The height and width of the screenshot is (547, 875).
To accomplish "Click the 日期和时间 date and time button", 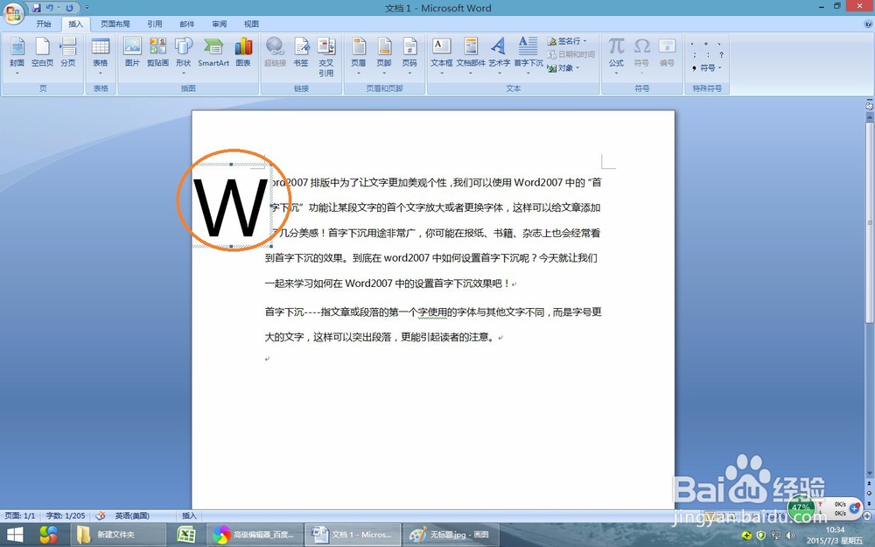I will tap(570, 54).
